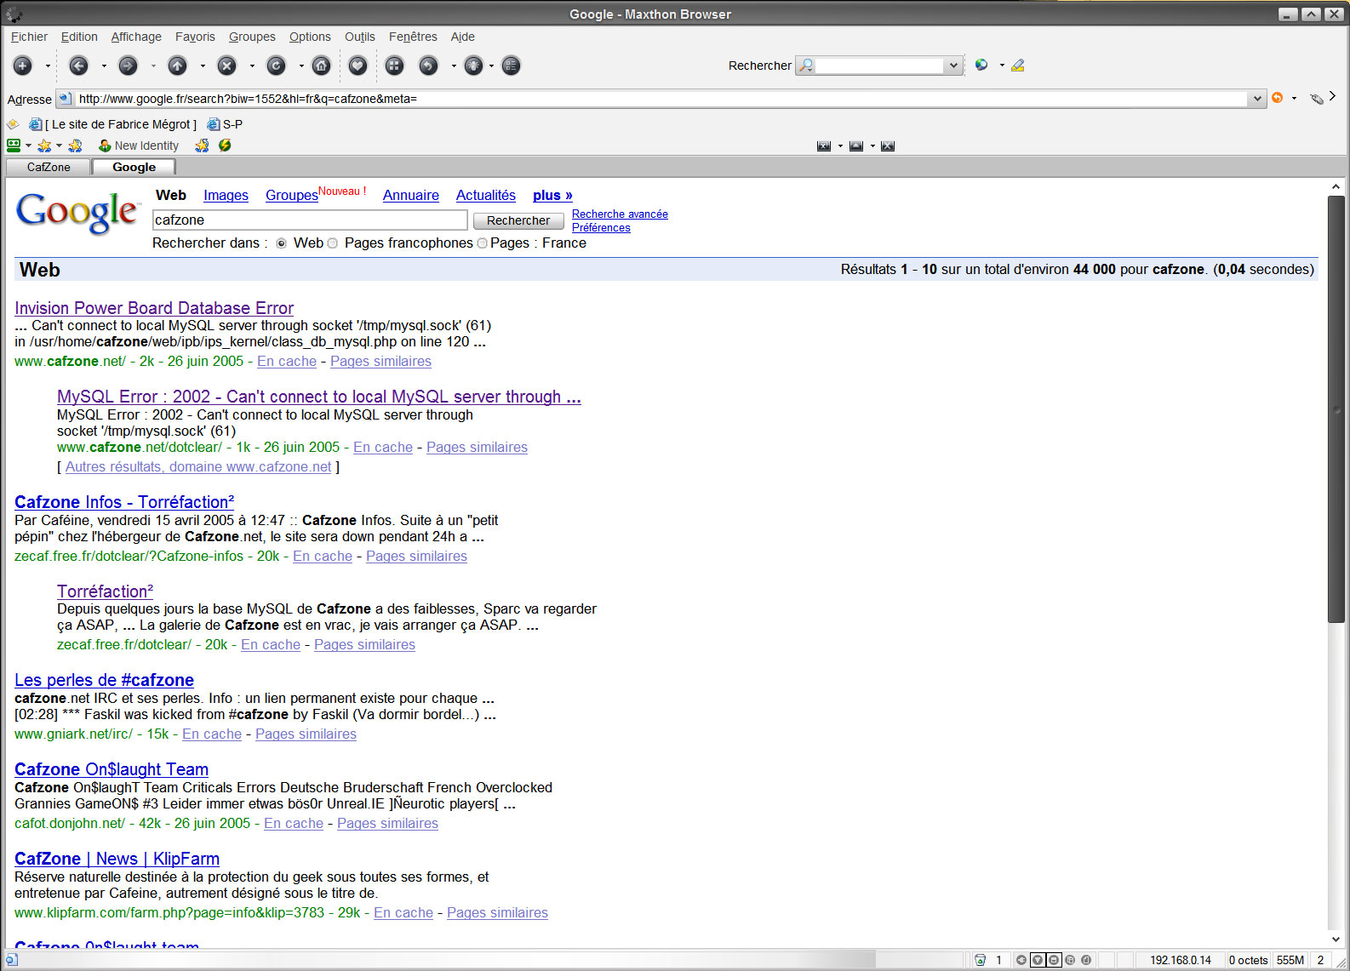Open a new tab with plus icon
Screen dimensions: 1350x971
point(23,66)
